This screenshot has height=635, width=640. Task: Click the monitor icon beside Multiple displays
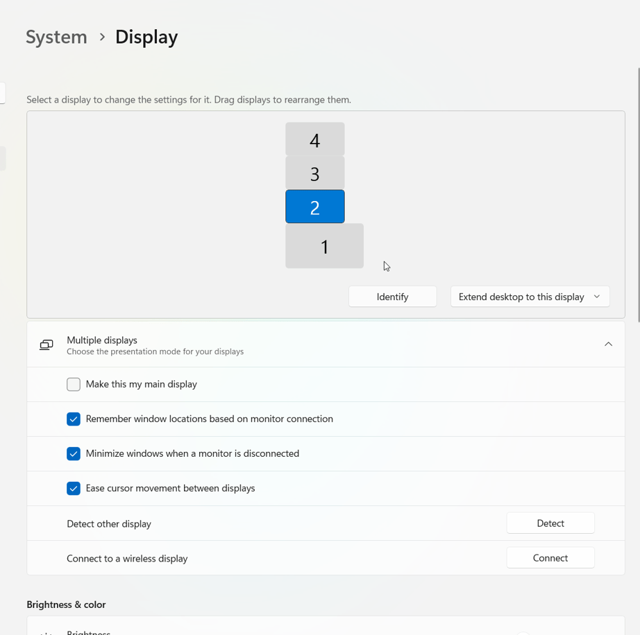coord(46,344)
